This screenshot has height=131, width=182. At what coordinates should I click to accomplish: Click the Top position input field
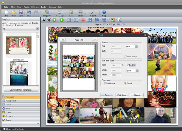(116, 47)
